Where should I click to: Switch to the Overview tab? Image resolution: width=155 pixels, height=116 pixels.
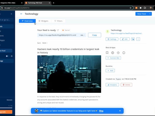pyautogui.click(x=27, y=21)
